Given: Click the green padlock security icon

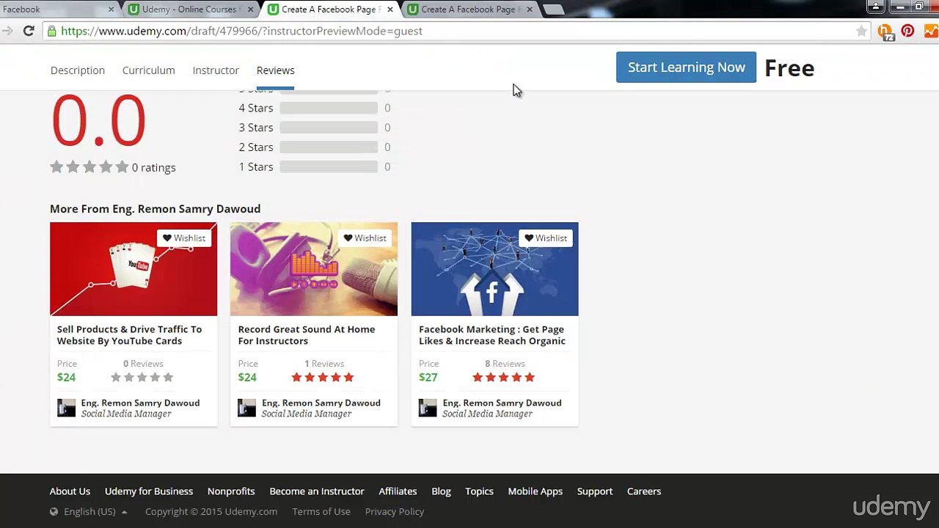Looking at the screenshot, I should tap(51, 31).
